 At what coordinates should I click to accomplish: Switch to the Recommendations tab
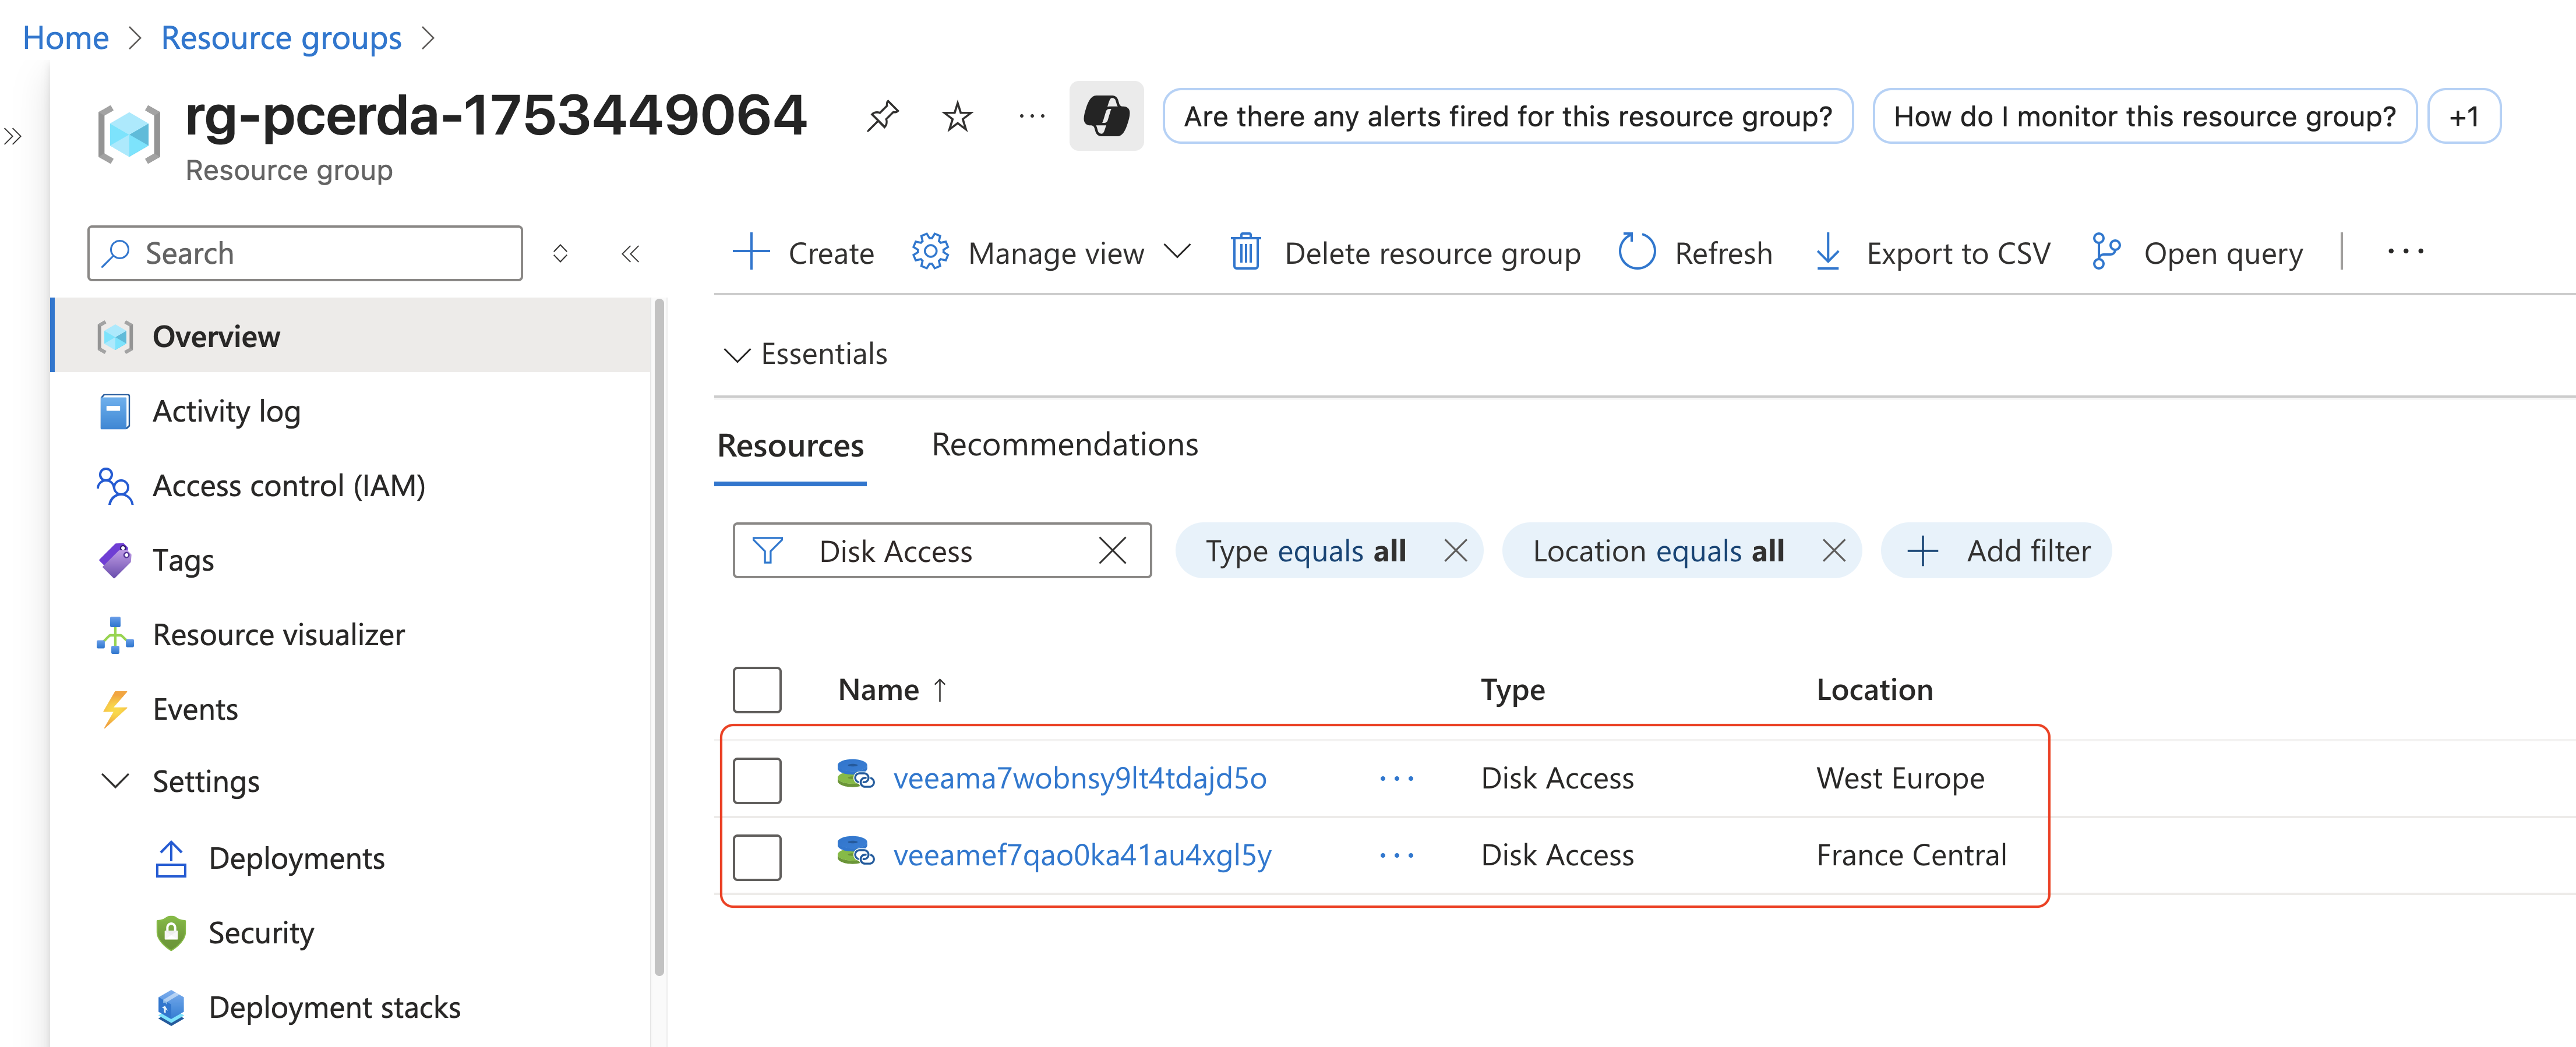[x=1065, y=444]
